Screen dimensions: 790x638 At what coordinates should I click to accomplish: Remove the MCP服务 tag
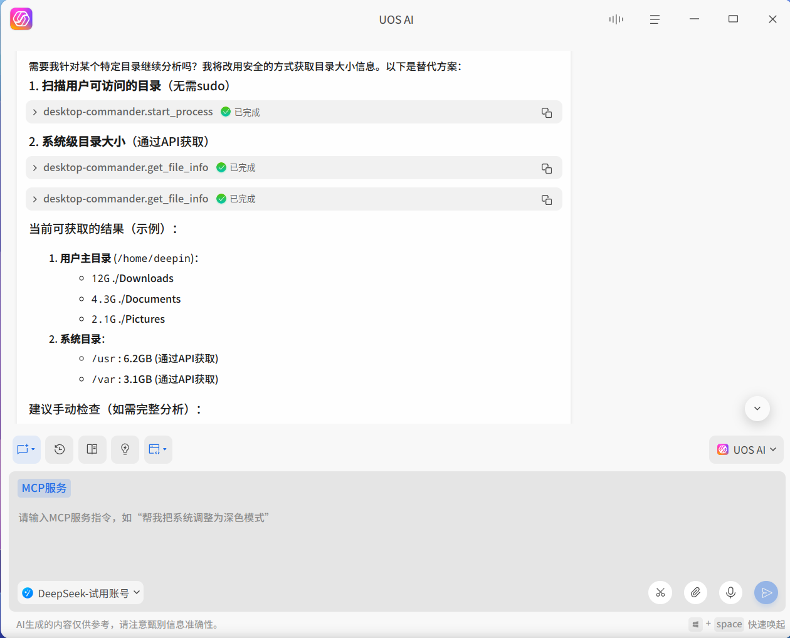[x=44, y=488]
